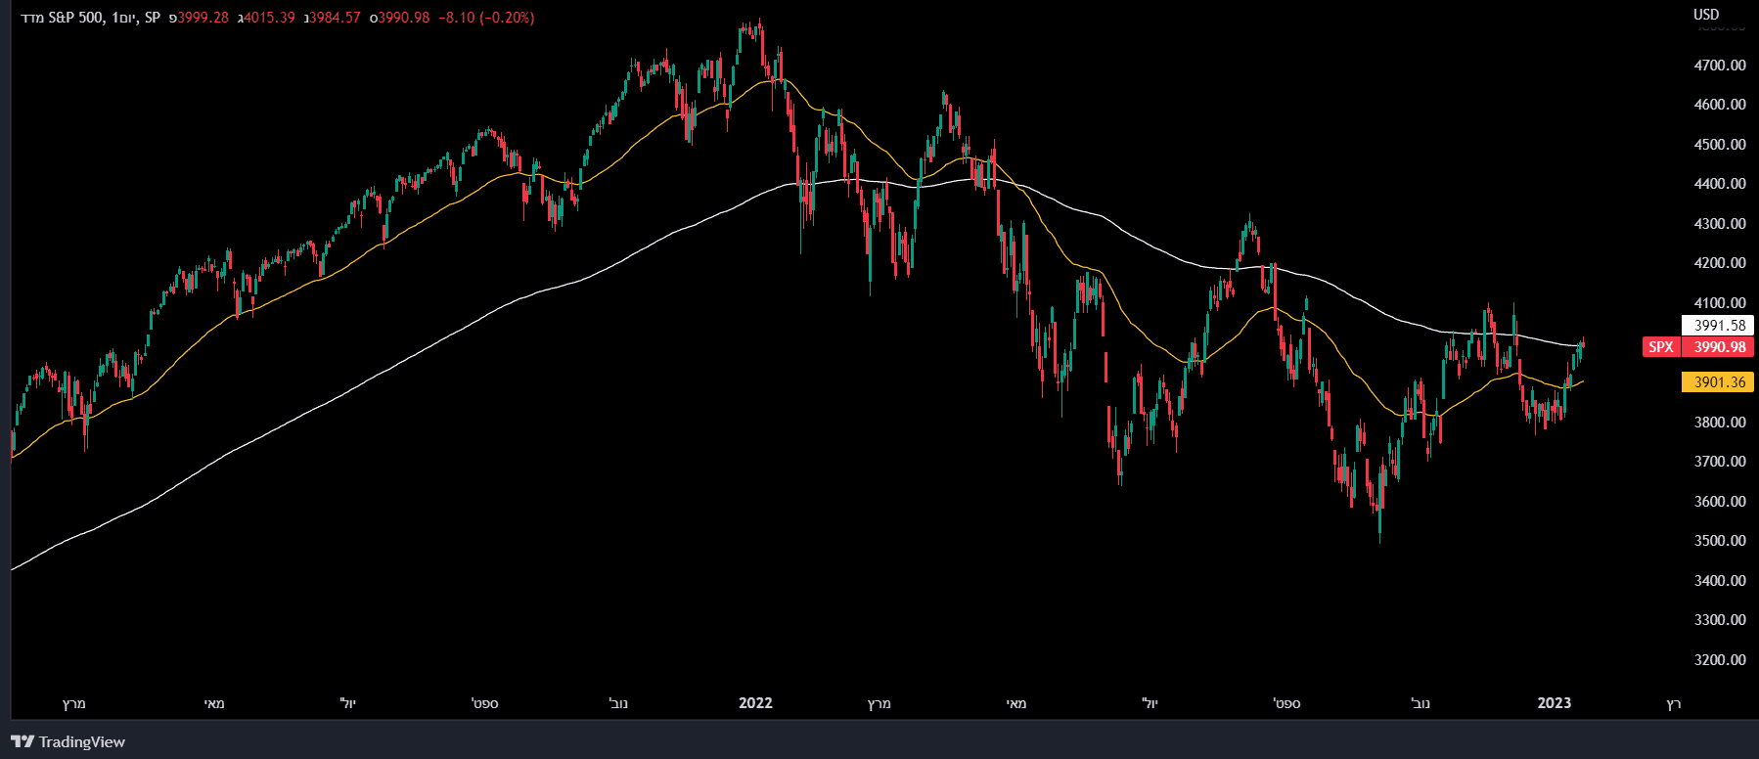Click the 2022 year marker on time axis
Image resolution: width=1759 pixels, height=759 pixels.
[x=755, y=703]
